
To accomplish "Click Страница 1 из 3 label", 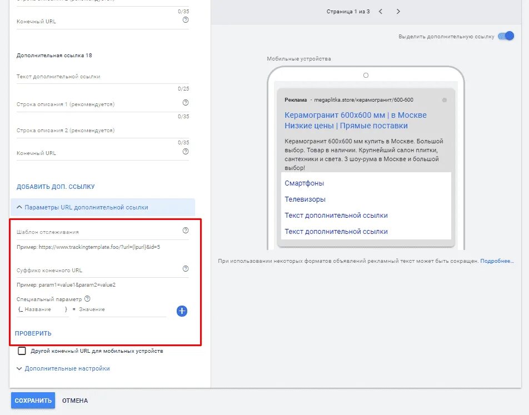I will pyautogui.click(x=348, y=12).
